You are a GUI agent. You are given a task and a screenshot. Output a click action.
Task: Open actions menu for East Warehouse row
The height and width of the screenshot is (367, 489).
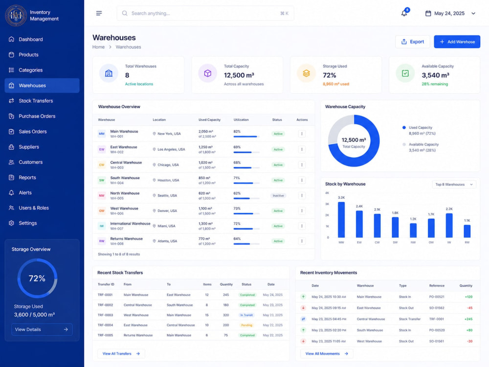(302, 149)
